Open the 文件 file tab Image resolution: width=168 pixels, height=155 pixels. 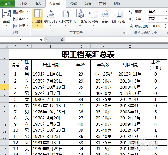(8, 4)
